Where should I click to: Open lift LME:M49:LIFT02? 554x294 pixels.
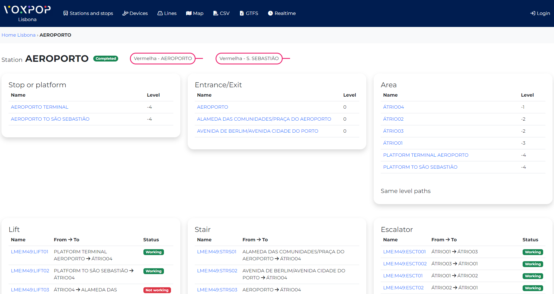click(x=30, y=271)
